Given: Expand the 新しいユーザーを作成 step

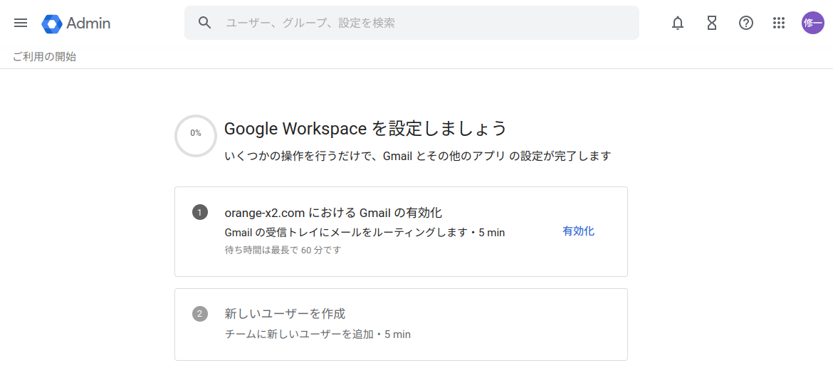Looking at the screenshot, I should [285, 314].
